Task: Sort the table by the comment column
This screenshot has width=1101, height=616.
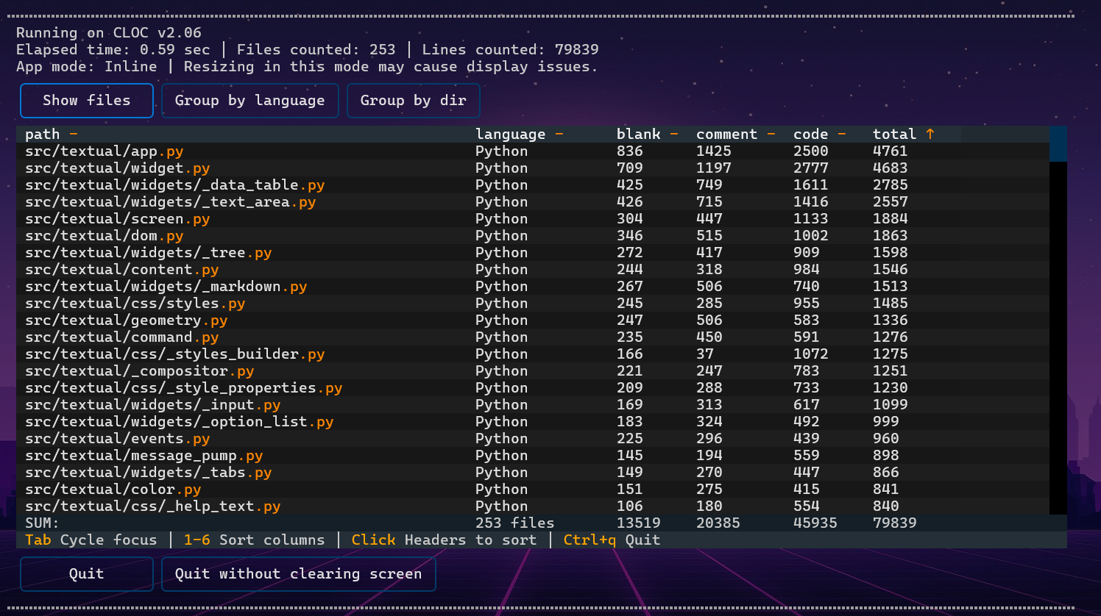Action: pyautogui.click(x=727, y=134)
